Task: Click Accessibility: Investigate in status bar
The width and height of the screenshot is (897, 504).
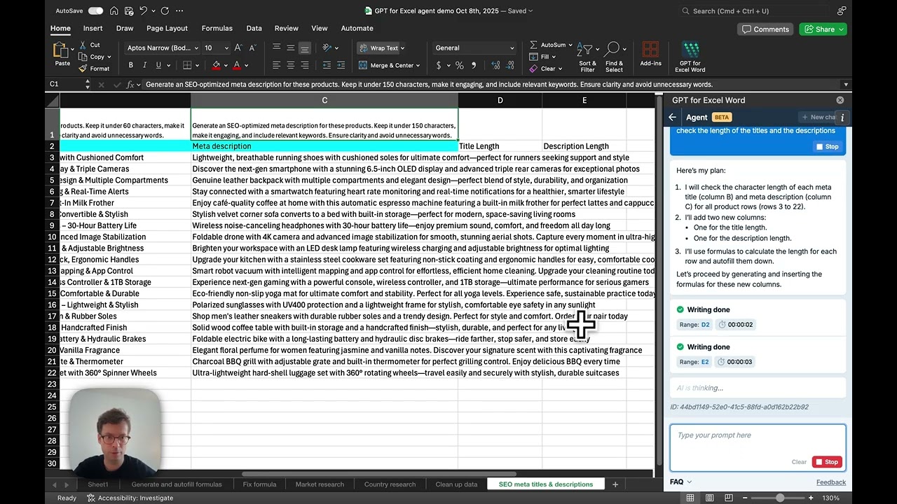Action: pos(130,498)
